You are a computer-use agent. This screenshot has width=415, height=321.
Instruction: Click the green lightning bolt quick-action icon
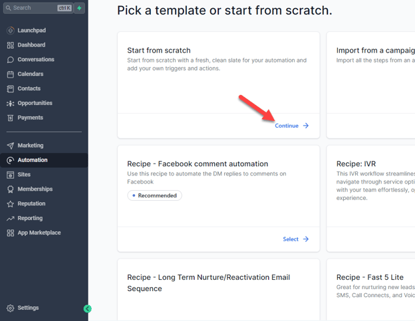pos(79,8)
